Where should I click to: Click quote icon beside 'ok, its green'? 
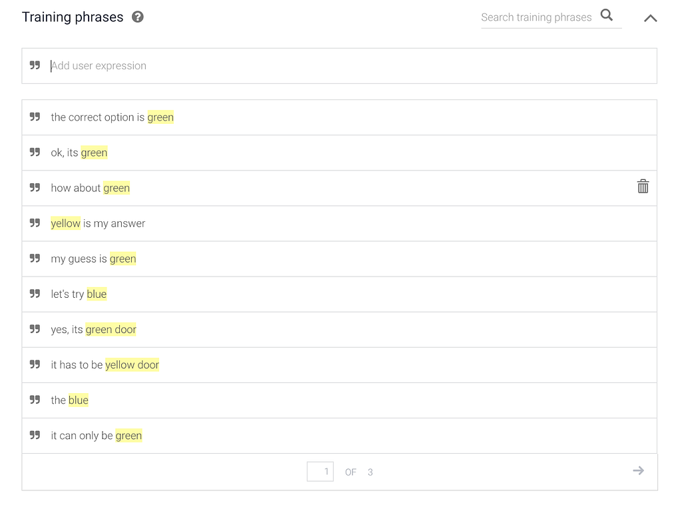[35, 153]
